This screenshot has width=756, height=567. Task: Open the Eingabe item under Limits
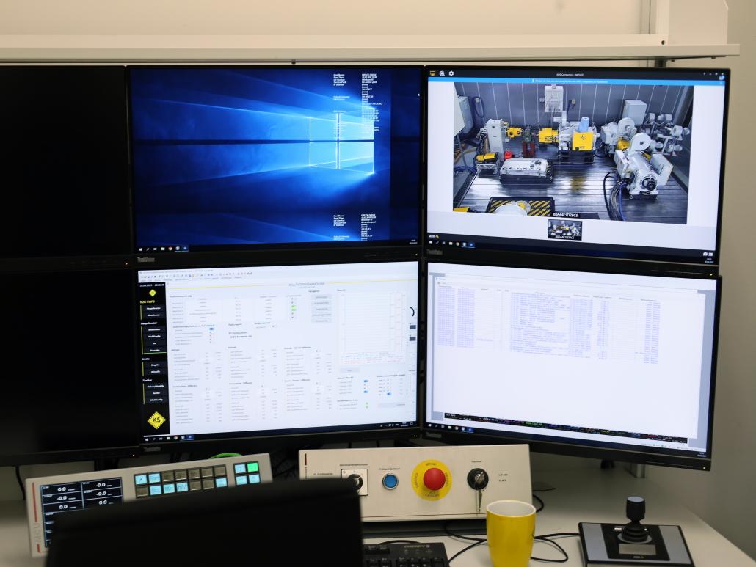(x=154, y=365)
